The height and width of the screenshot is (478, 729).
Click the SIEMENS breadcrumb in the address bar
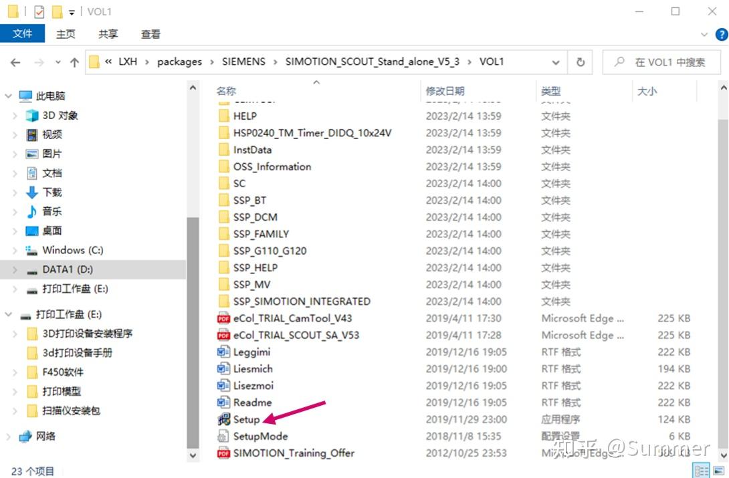tap(243, 62)
